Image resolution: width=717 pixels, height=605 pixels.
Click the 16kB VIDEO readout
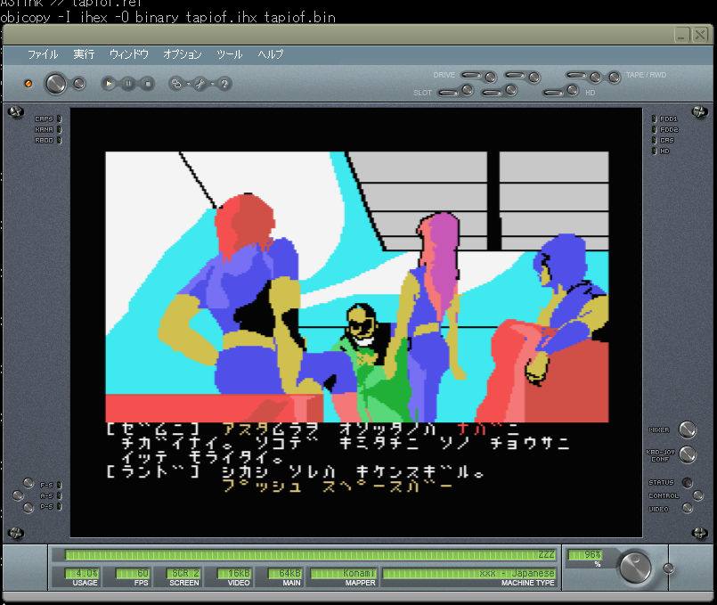tap(234, 574)
